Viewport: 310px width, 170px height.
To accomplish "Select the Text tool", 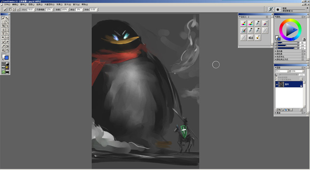I will 3,34.
